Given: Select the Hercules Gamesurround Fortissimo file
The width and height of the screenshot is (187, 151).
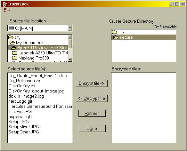Looking at the screenshot, I should click(40, 106).
